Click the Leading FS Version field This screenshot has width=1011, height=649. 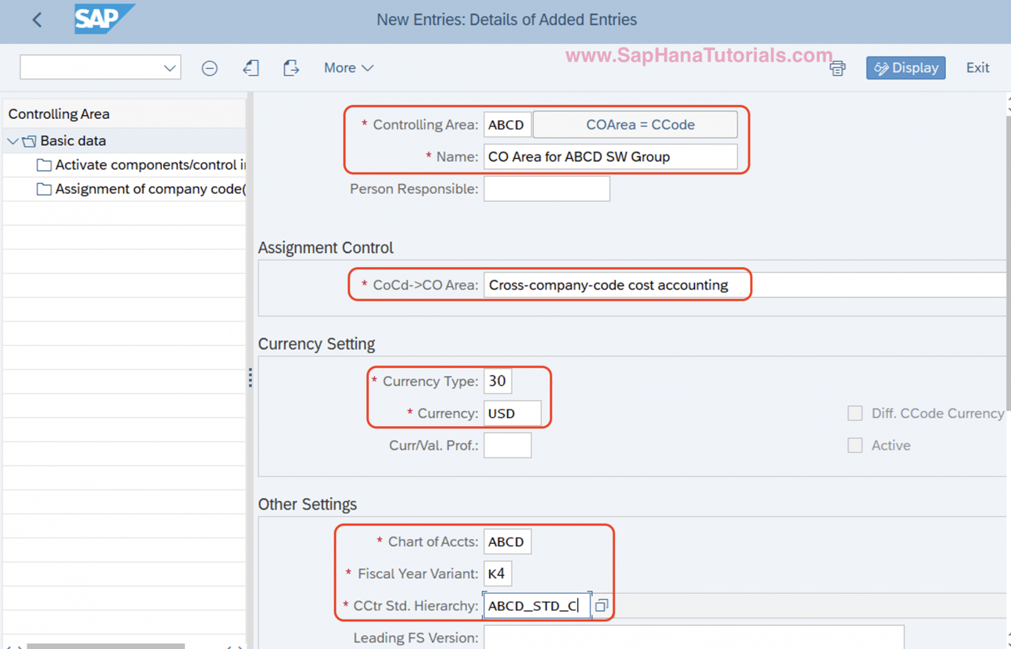[694, 637]
